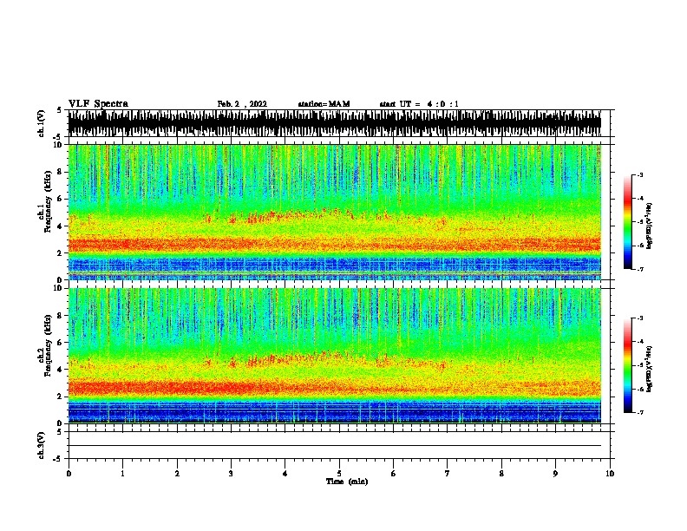The height and width of the screenshot is (531, 687).
Task: Click the ch.1(V) waveform axis label
Action: pos(42,123)
